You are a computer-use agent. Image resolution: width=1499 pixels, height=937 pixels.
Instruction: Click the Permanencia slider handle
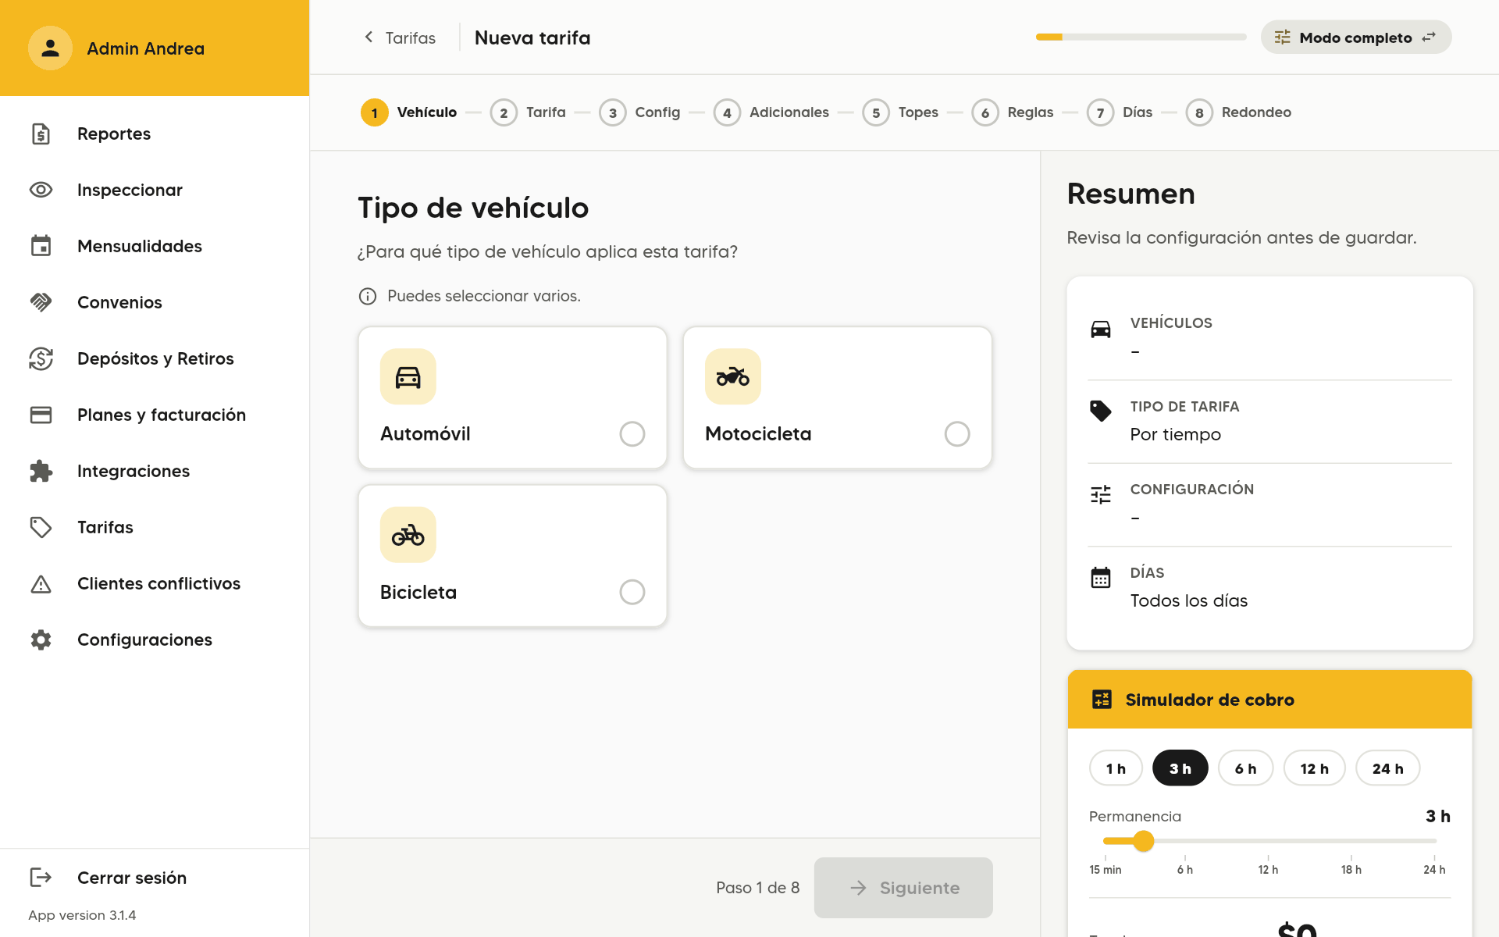tap(1143, 841)
